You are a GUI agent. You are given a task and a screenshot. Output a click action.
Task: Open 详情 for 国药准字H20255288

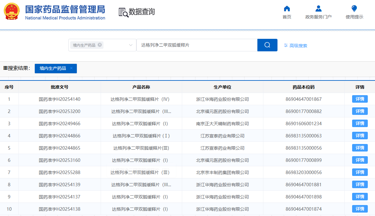click(x=360, y=172)
